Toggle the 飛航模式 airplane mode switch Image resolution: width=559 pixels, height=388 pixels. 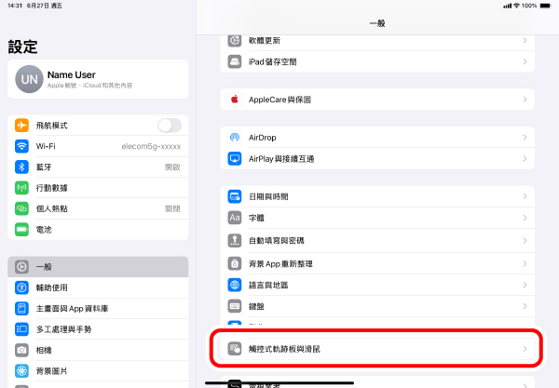[x=169, y=126]
